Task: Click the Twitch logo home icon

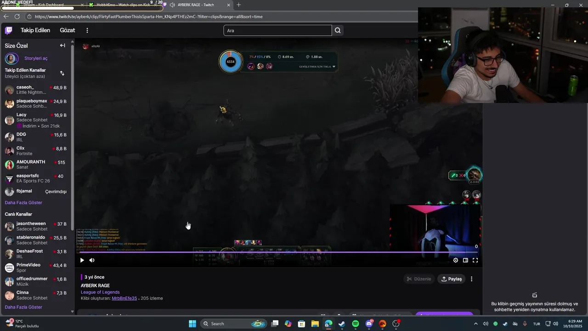Action: click(x=9, y=30)
